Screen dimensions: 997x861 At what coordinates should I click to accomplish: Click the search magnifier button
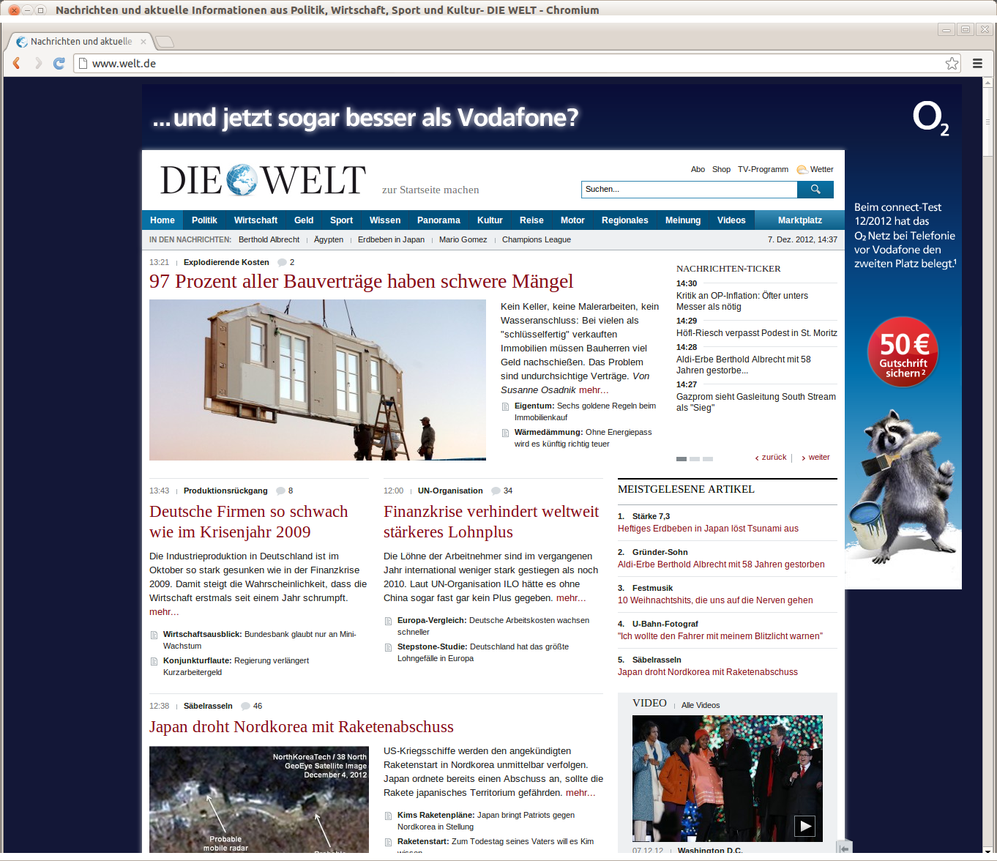815,190
